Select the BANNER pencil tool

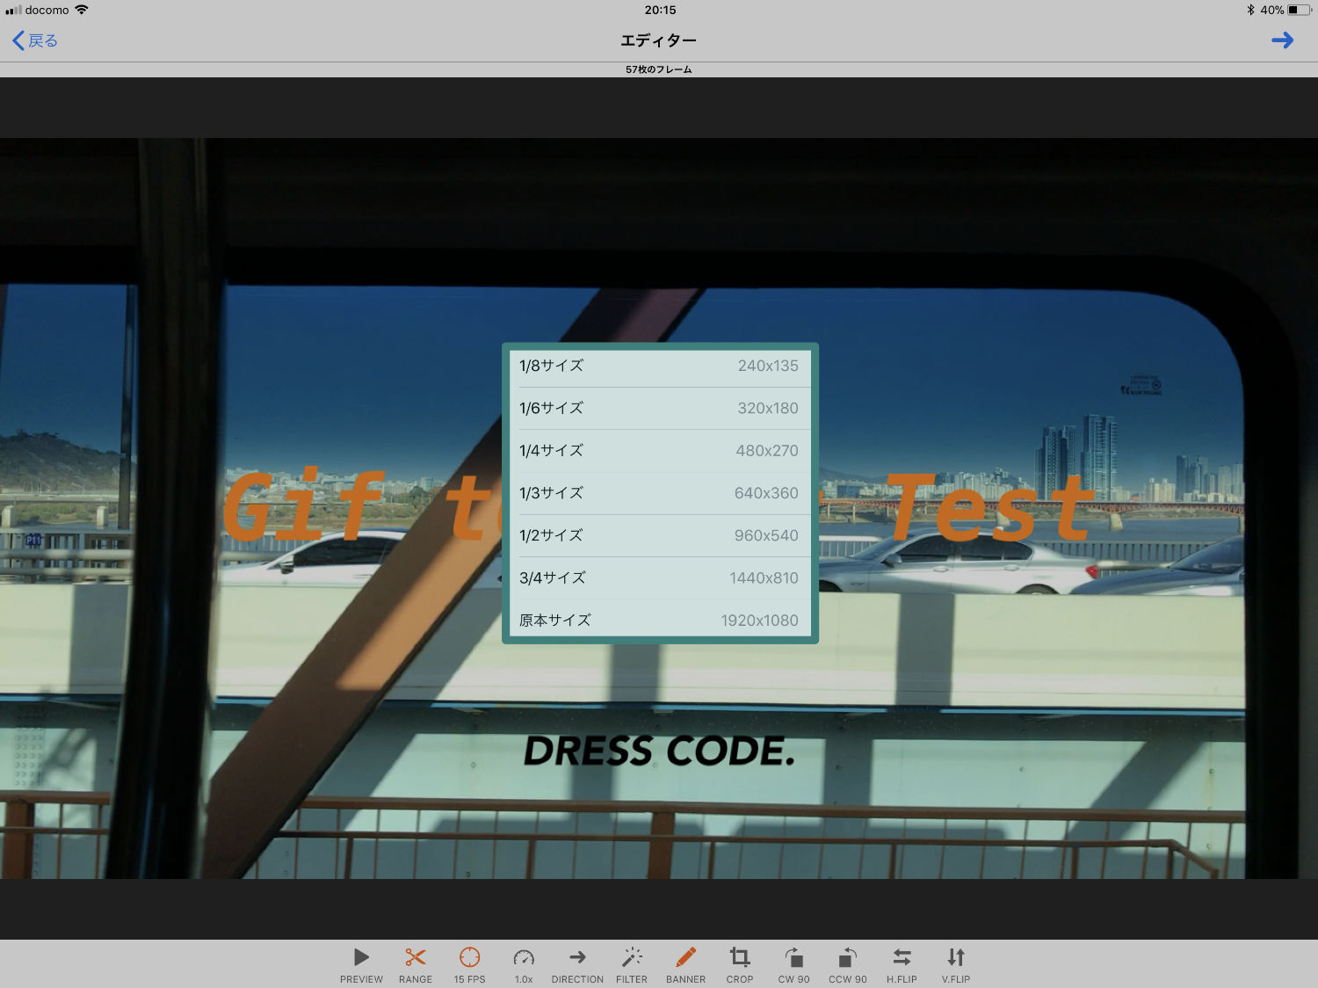click(685, 964)
